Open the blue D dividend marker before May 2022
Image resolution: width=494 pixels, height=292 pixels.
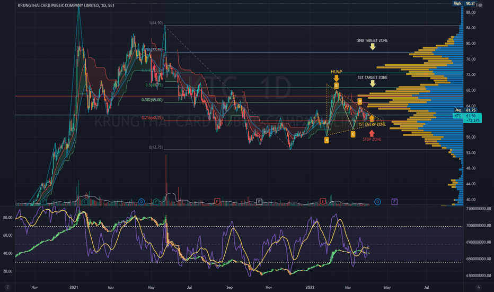[377, 202]
